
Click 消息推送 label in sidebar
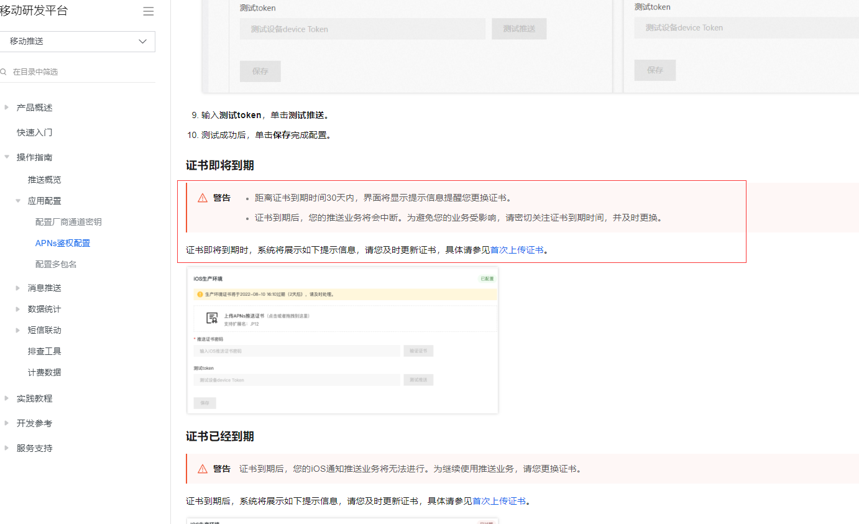45,288
